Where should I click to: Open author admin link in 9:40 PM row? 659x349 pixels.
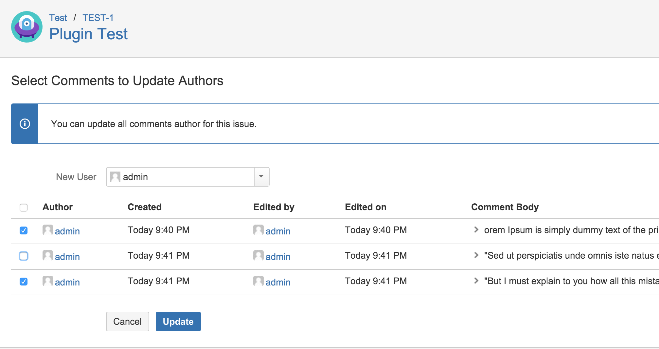[67, 231]
